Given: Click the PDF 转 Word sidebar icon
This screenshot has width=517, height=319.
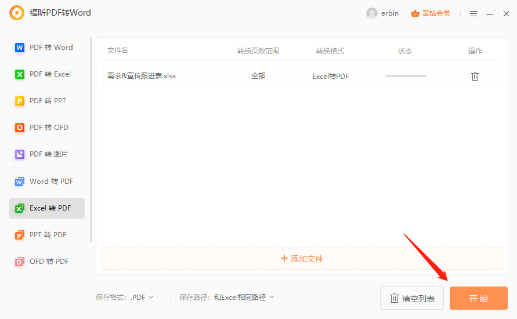Looking at the screenshot, I should point(20,48).
